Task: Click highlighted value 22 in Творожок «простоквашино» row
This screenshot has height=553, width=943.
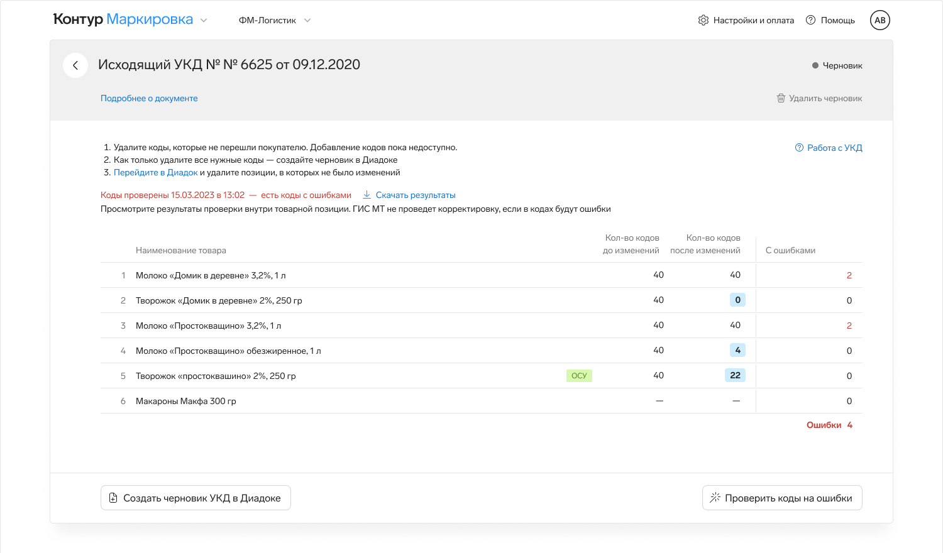Action: 735,375
